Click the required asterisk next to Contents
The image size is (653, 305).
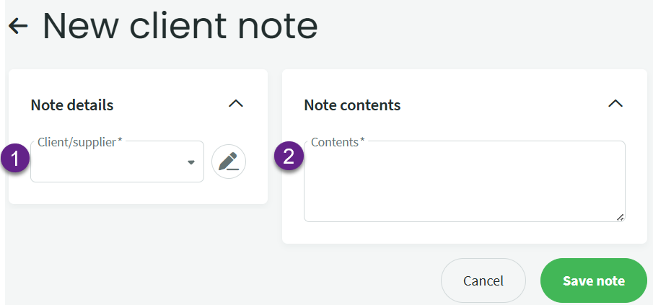[x=362, y=141]
